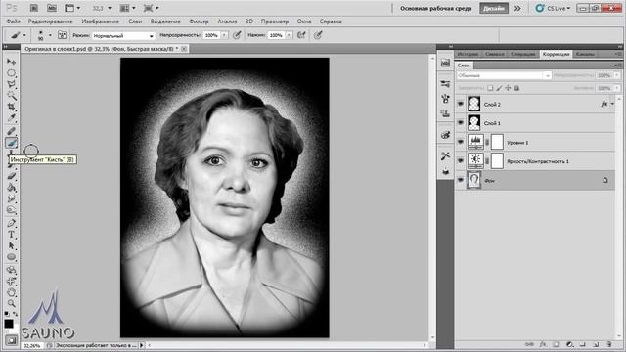Select the Crop tool
The width and height of the screenshot is (626, 352).
tap(11, 107)
